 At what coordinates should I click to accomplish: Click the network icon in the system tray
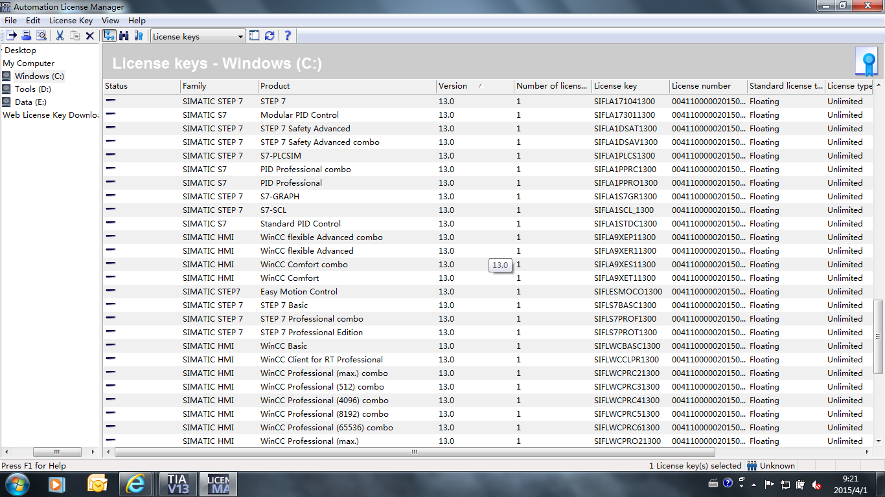(785, 484)
